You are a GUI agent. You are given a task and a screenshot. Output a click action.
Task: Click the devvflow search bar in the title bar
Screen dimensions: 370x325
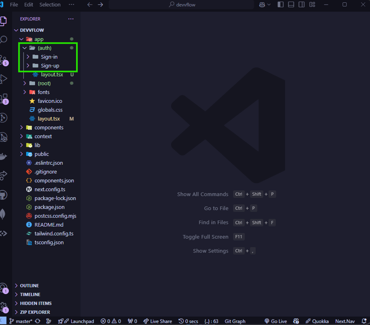185,5
